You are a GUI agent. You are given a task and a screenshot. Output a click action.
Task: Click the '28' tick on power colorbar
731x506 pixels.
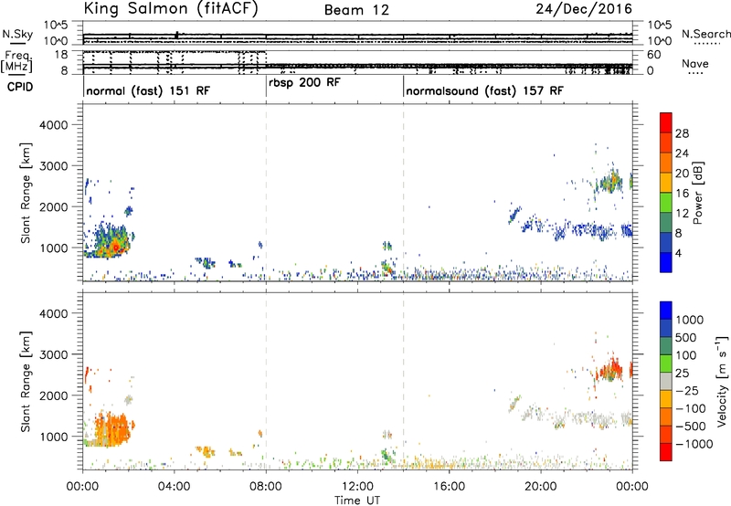click(682, 133)
